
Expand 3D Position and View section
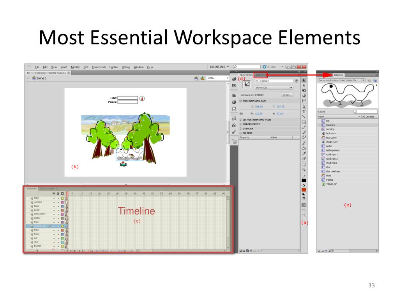(x=241, y=120)
